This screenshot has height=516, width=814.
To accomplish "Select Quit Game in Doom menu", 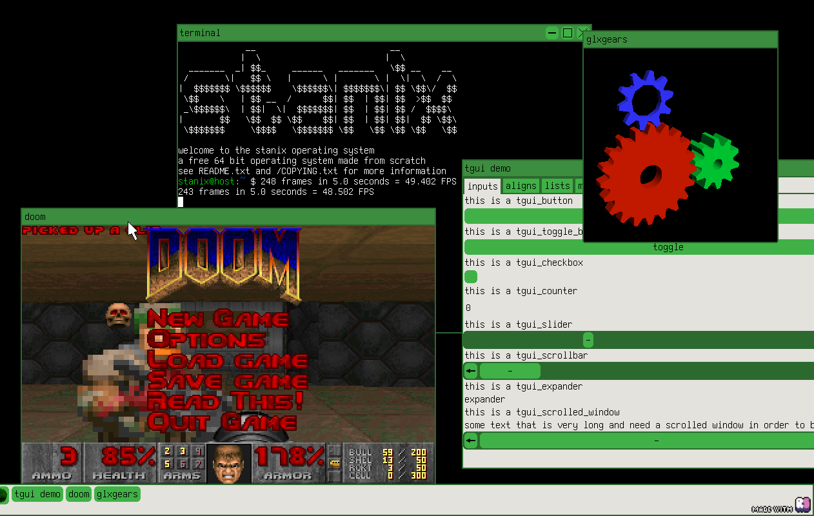I will click(222, 421).
